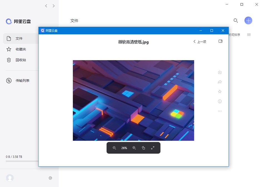Viewport: 264px width, 187px height.
Task: Enter fullscreen preview mode
Action: [153, 148]
